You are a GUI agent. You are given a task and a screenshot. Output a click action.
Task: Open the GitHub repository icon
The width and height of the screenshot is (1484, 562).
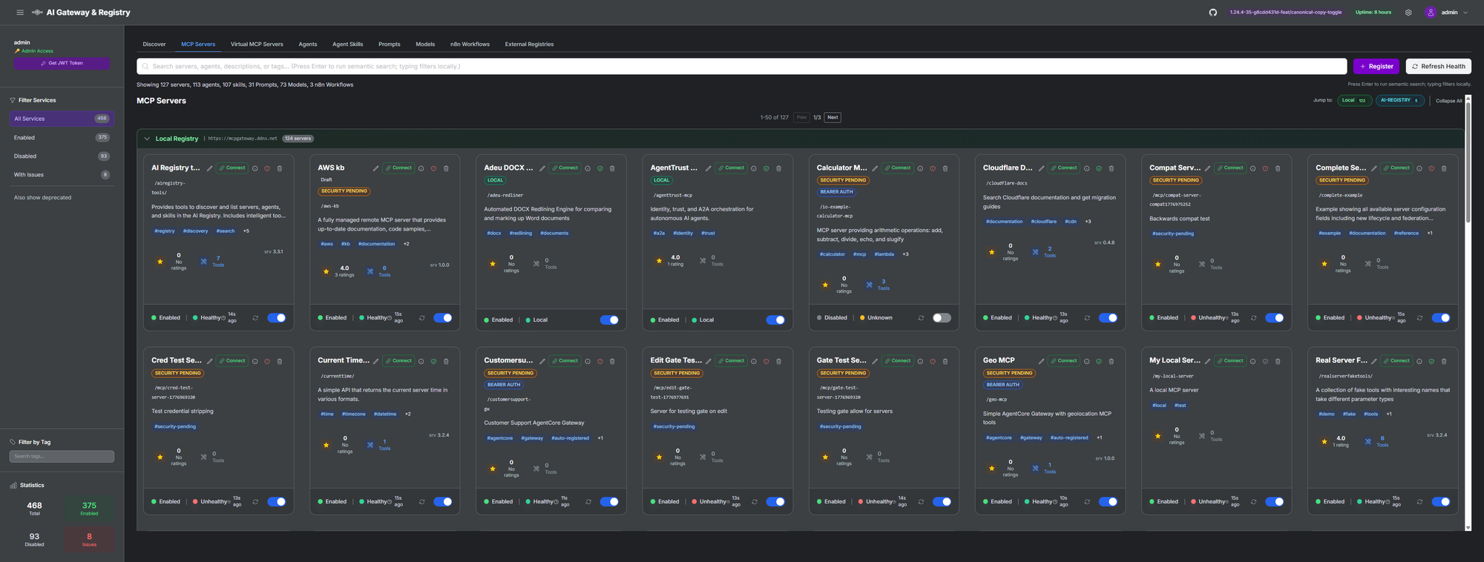pos(1212,13)
